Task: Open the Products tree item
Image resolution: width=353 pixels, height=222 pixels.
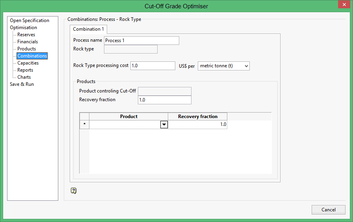Action: click(26, 49)
